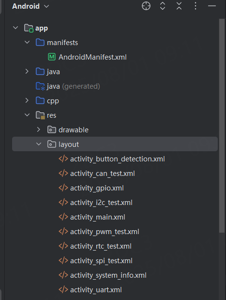Viewport: 226px width, 300px height.
Task: Click the Select Opened File crosshair icon
Action: pos(146,6)
